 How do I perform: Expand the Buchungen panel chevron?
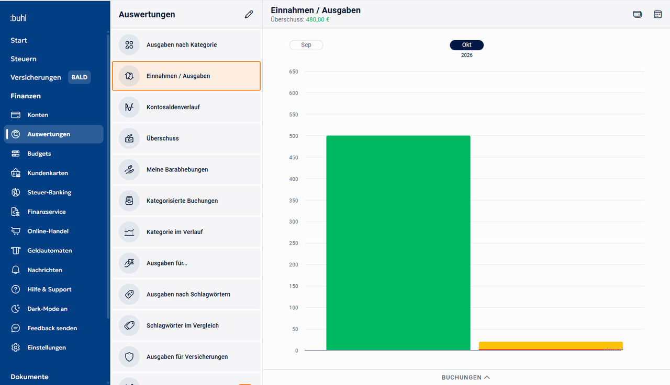tap(487, 377)
